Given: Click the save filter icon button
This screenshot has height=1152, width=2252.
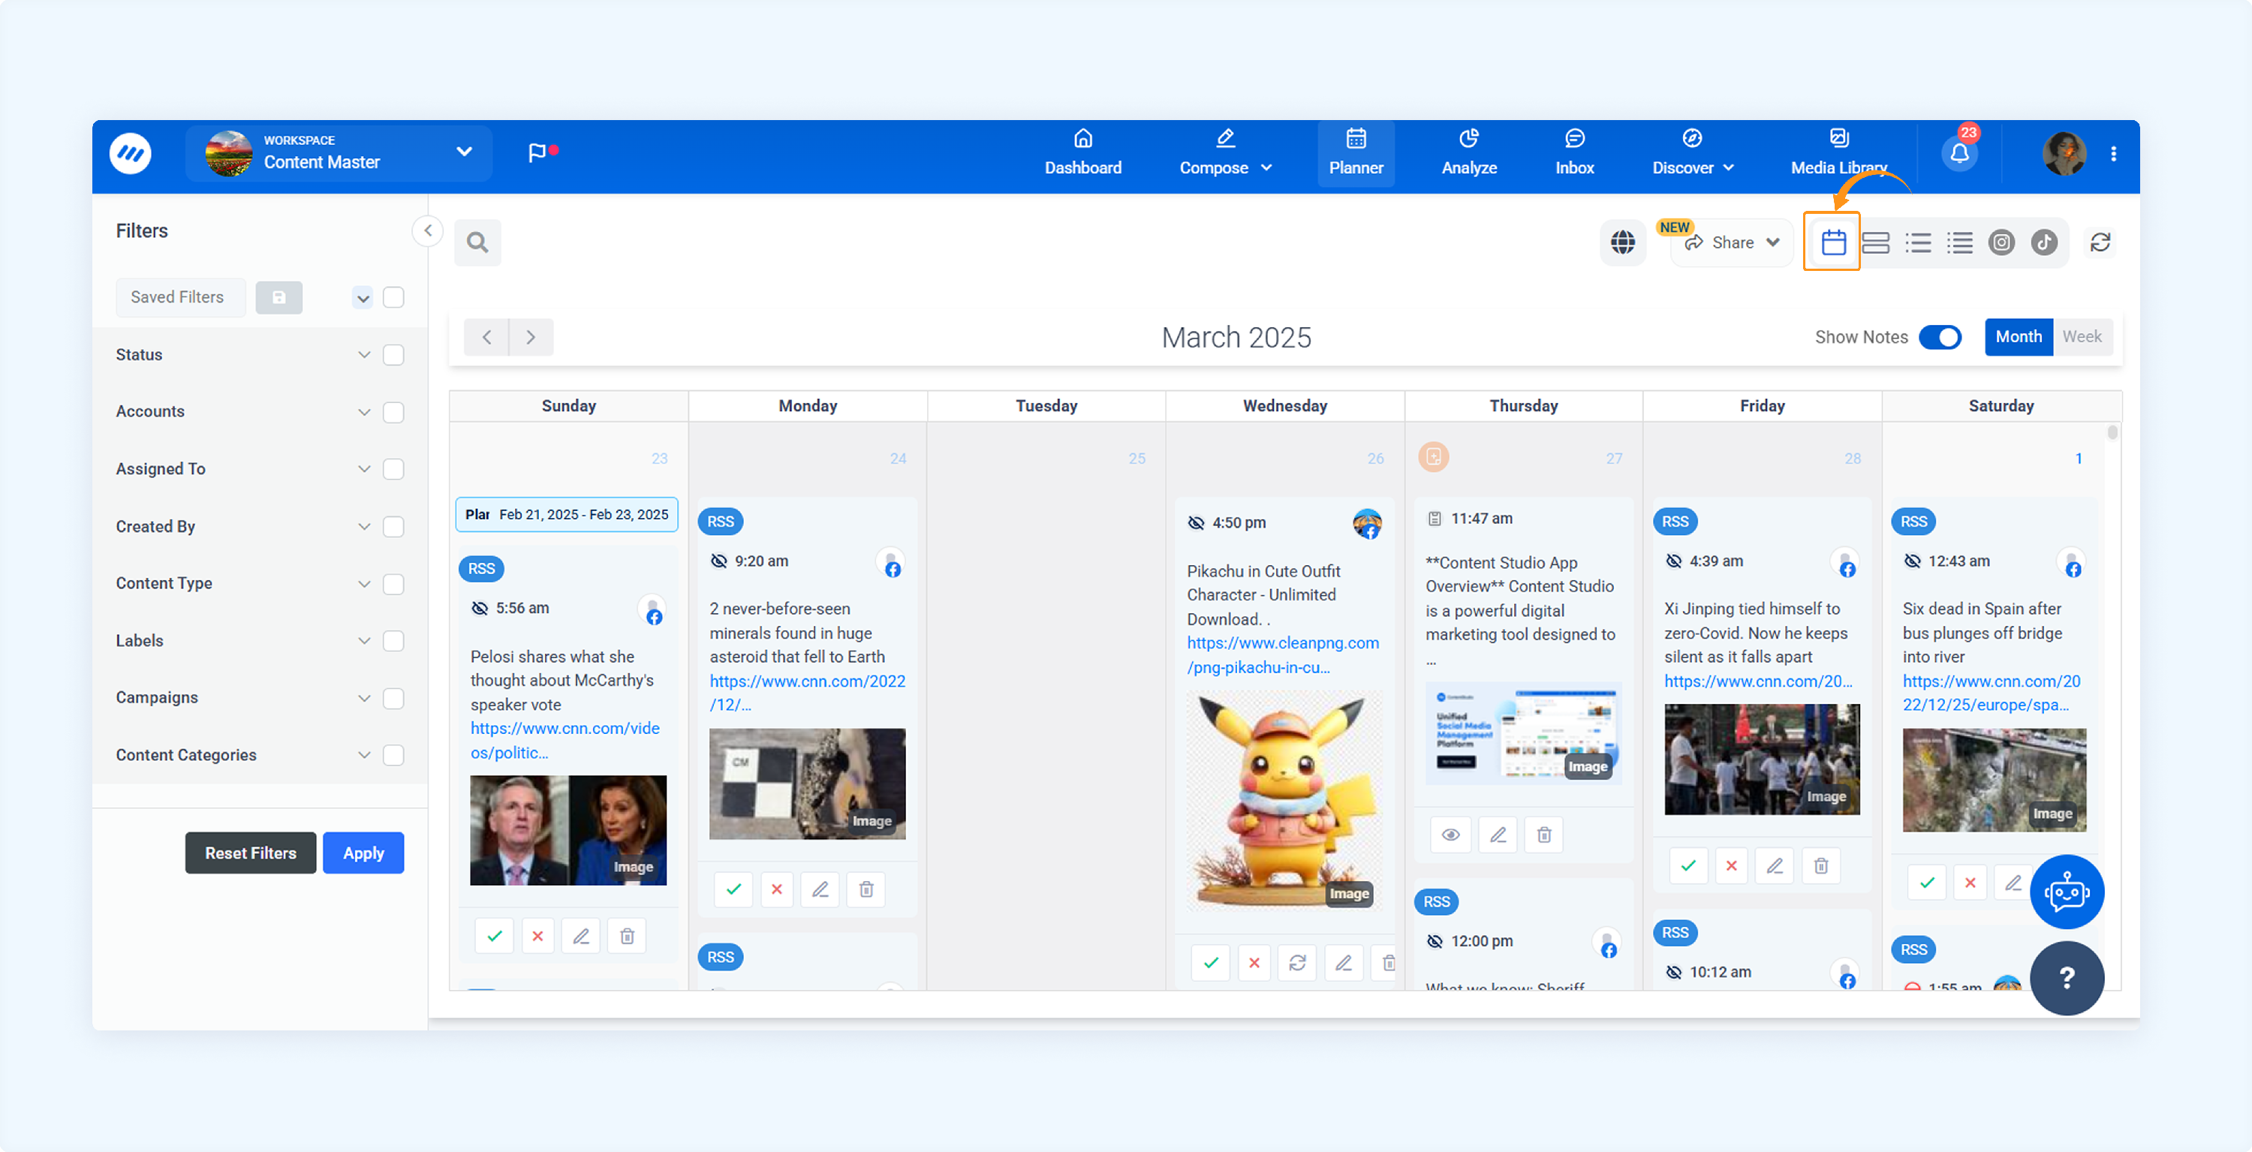Looking at the screenshot, I should click(279, 297).
